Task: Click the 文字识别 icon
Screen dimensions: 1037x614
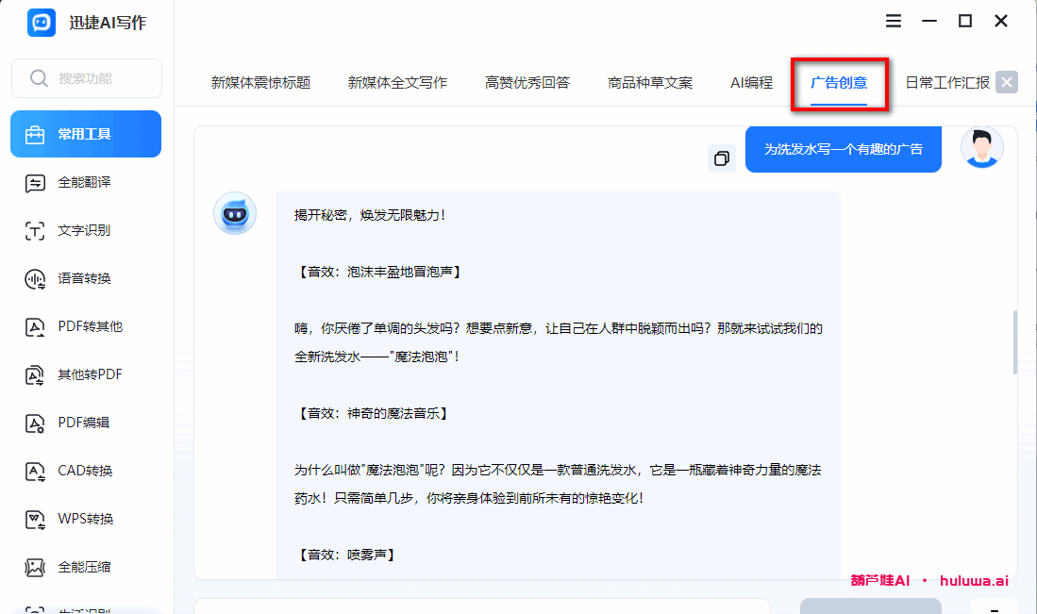Action: click(x=34, y=231)
